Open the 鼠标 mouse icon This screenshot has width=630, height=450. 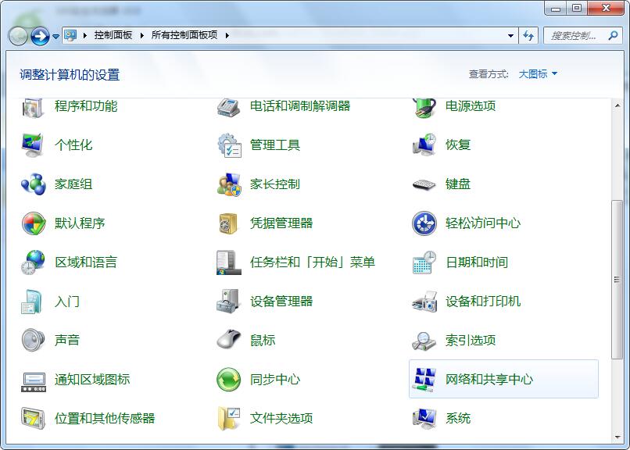coord(228,341)
